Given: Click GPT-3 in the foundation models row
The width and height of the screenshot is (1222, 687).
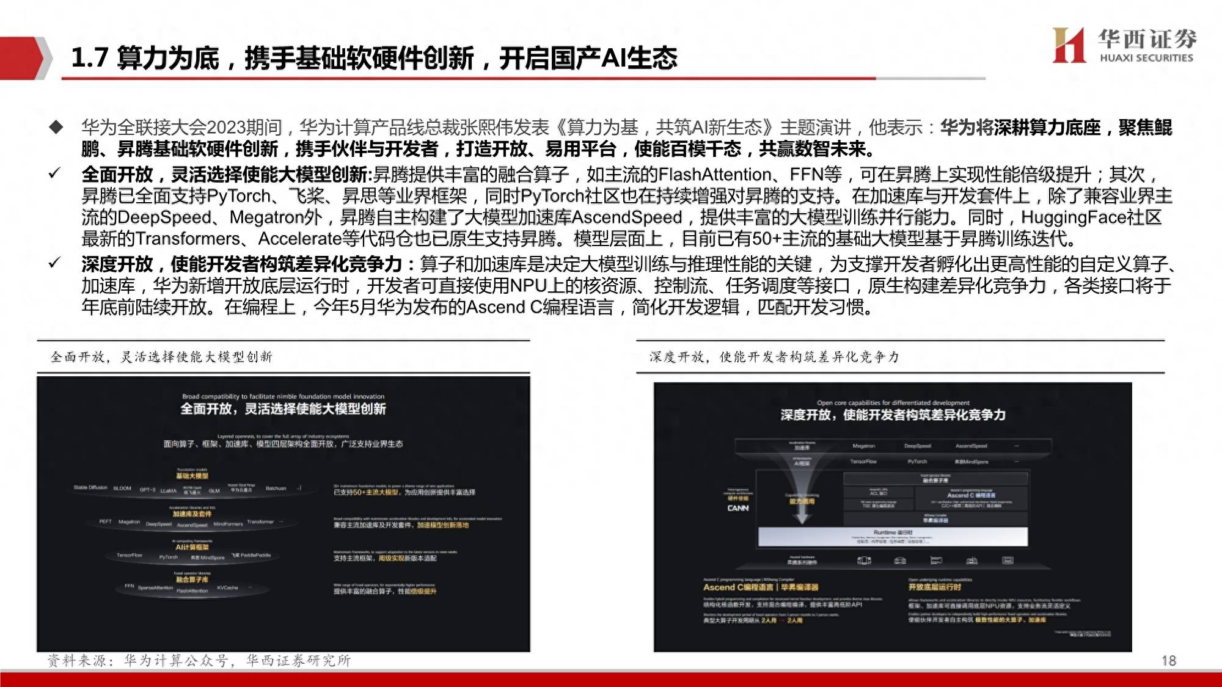Looking at the screenshot, I should click(x=147, y=490).
